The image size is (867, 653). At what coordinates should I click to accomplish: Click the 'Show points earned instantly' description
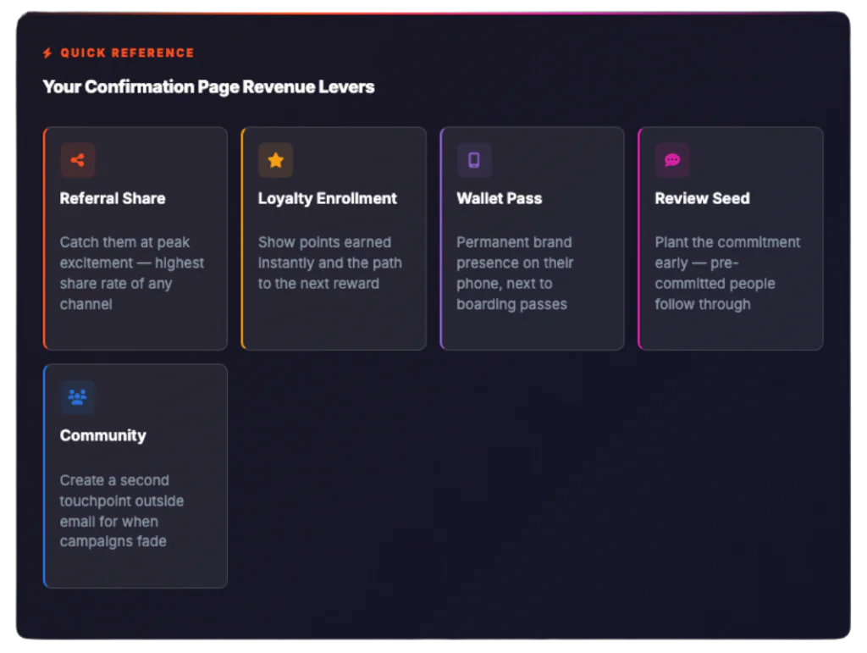[x=329, y=263]
